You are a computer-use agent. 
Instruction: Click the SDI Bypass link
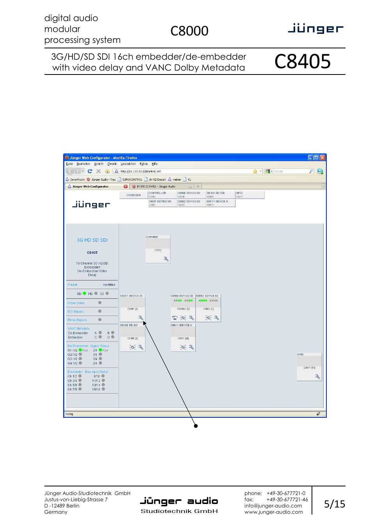pyautogui.click(x=76, y=312)
